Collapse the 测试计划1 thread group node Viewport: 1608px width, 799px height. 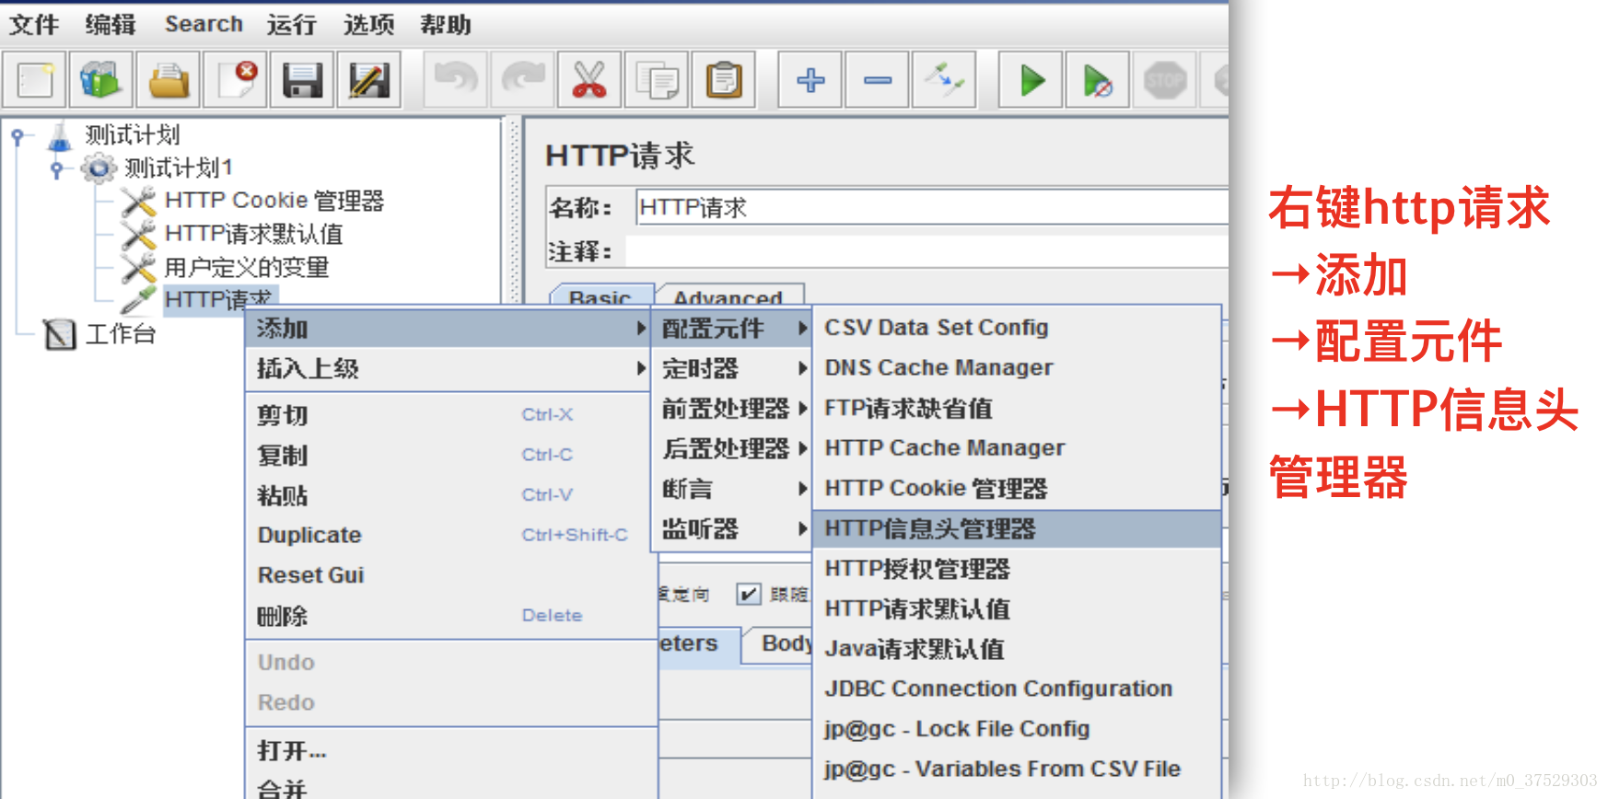coord(56,169)
